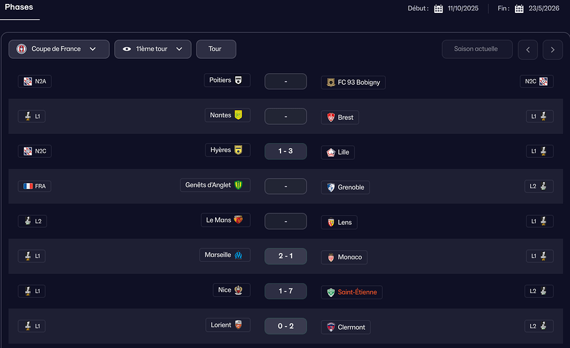Click the FRA flag badge
This screenshot has height=348, width=570.
35,186
